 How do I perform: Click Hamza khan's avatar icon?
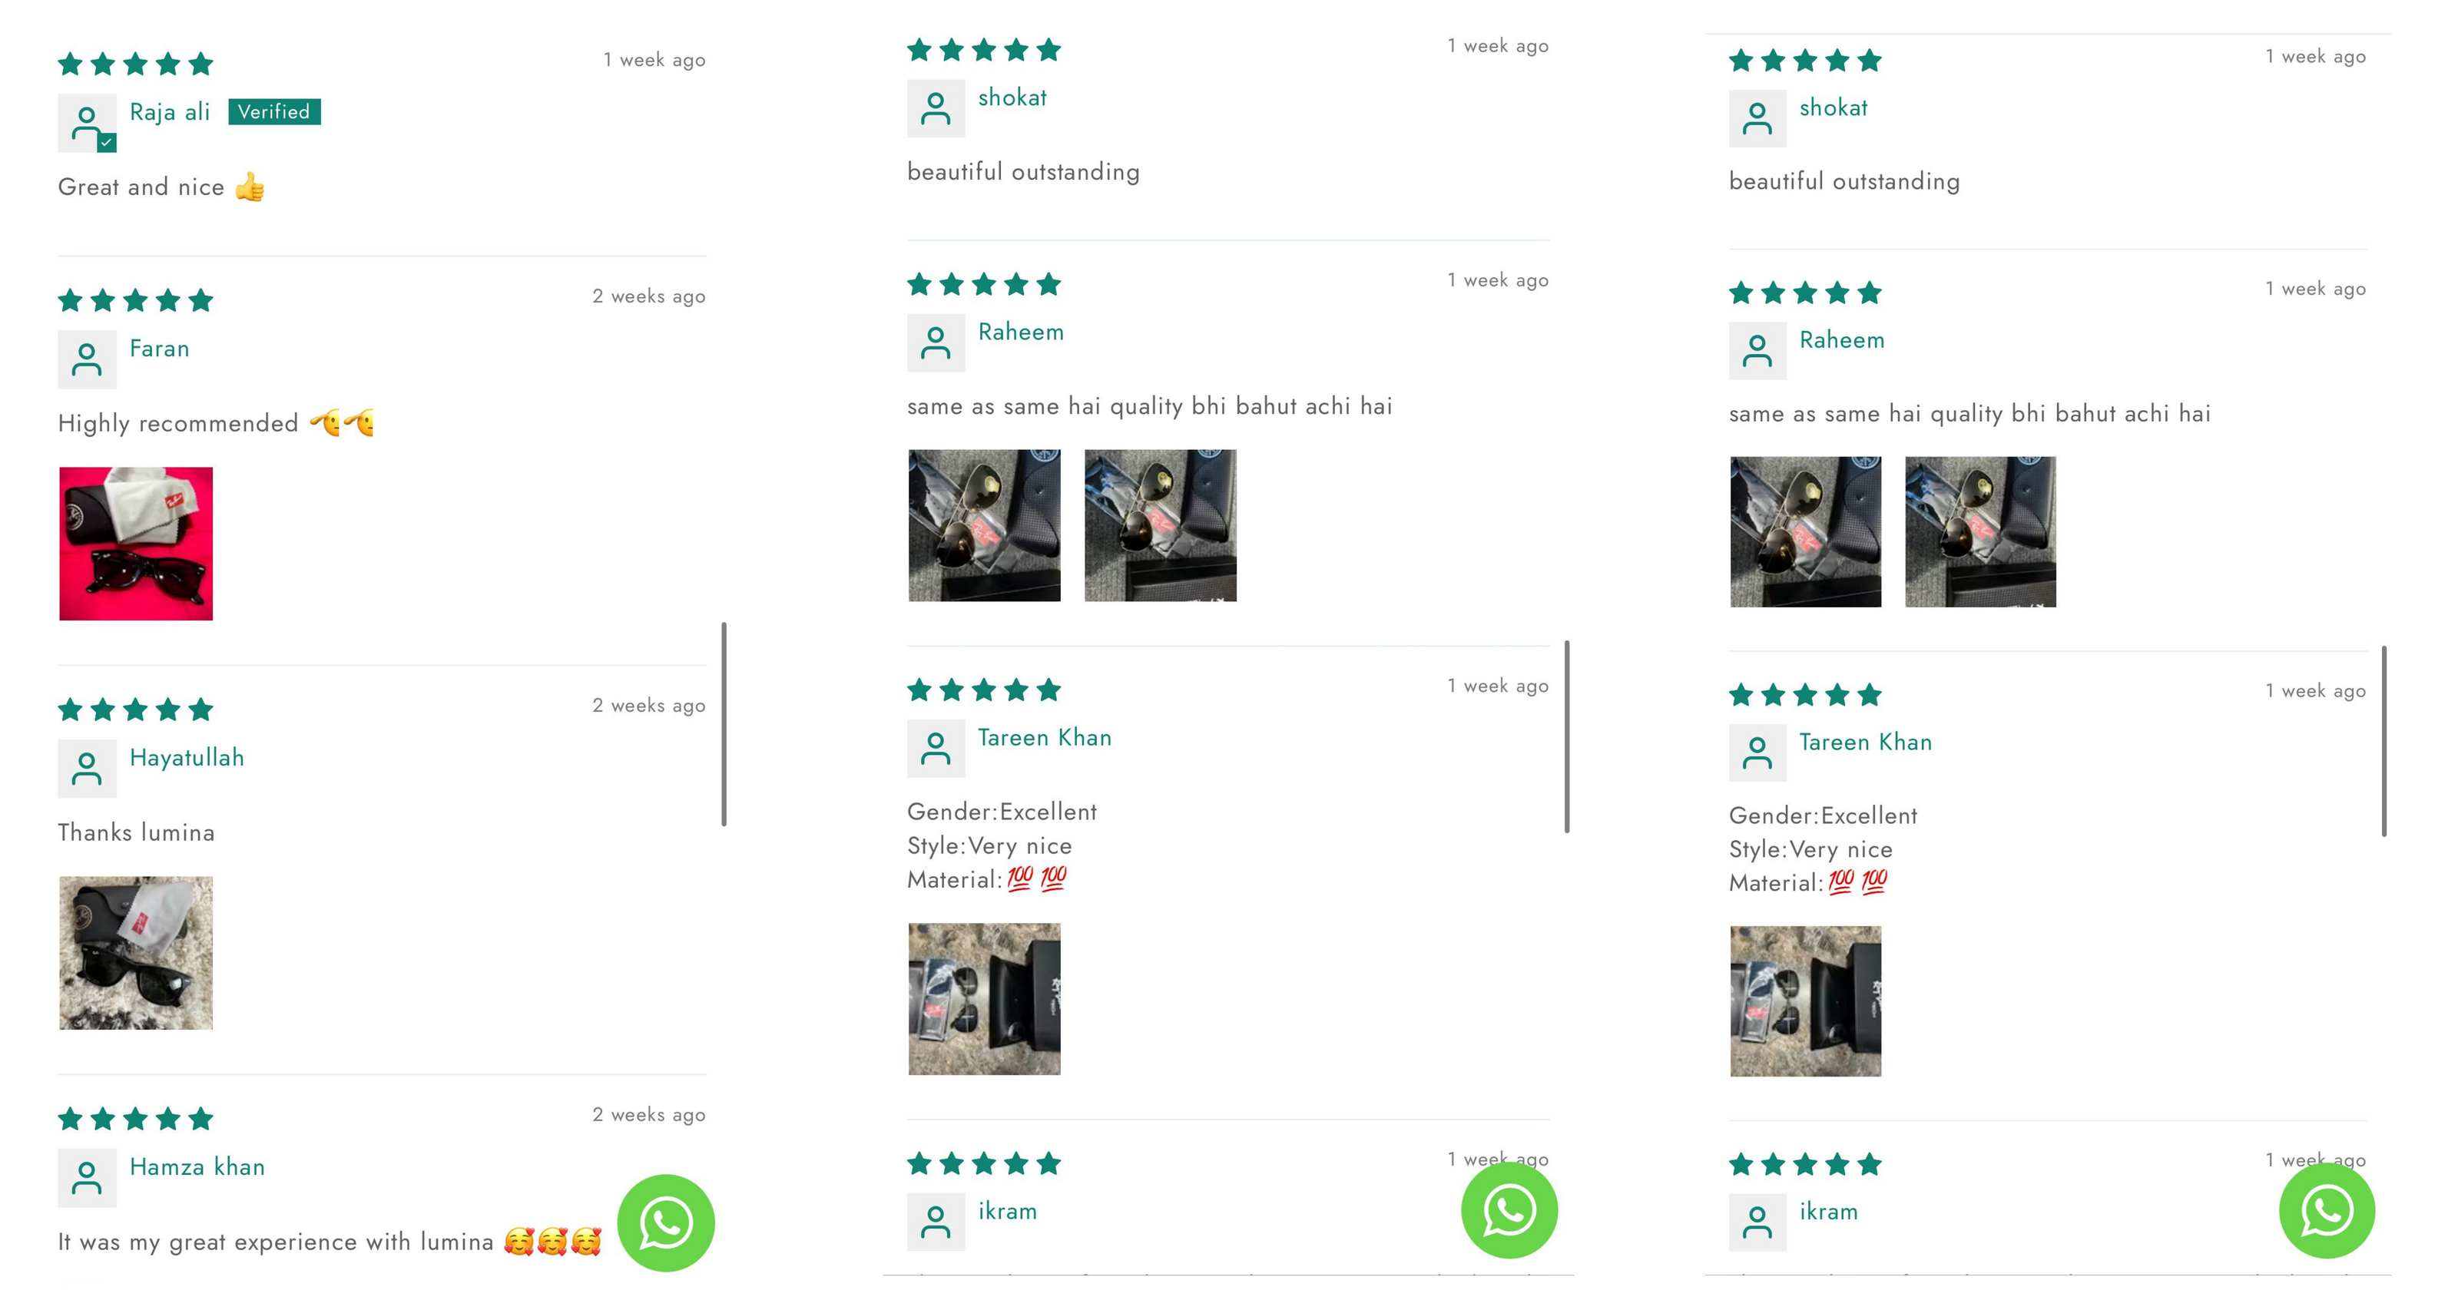click(87, 1177)
